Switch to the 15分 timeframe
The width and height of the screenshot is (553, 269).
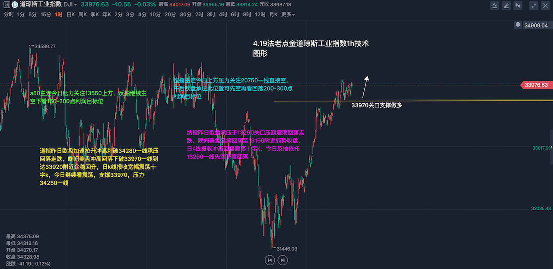(46, 14)
